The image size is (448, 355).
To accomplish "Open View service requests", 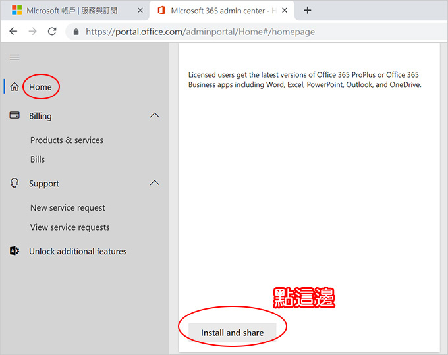I will [x=70, y=227].
